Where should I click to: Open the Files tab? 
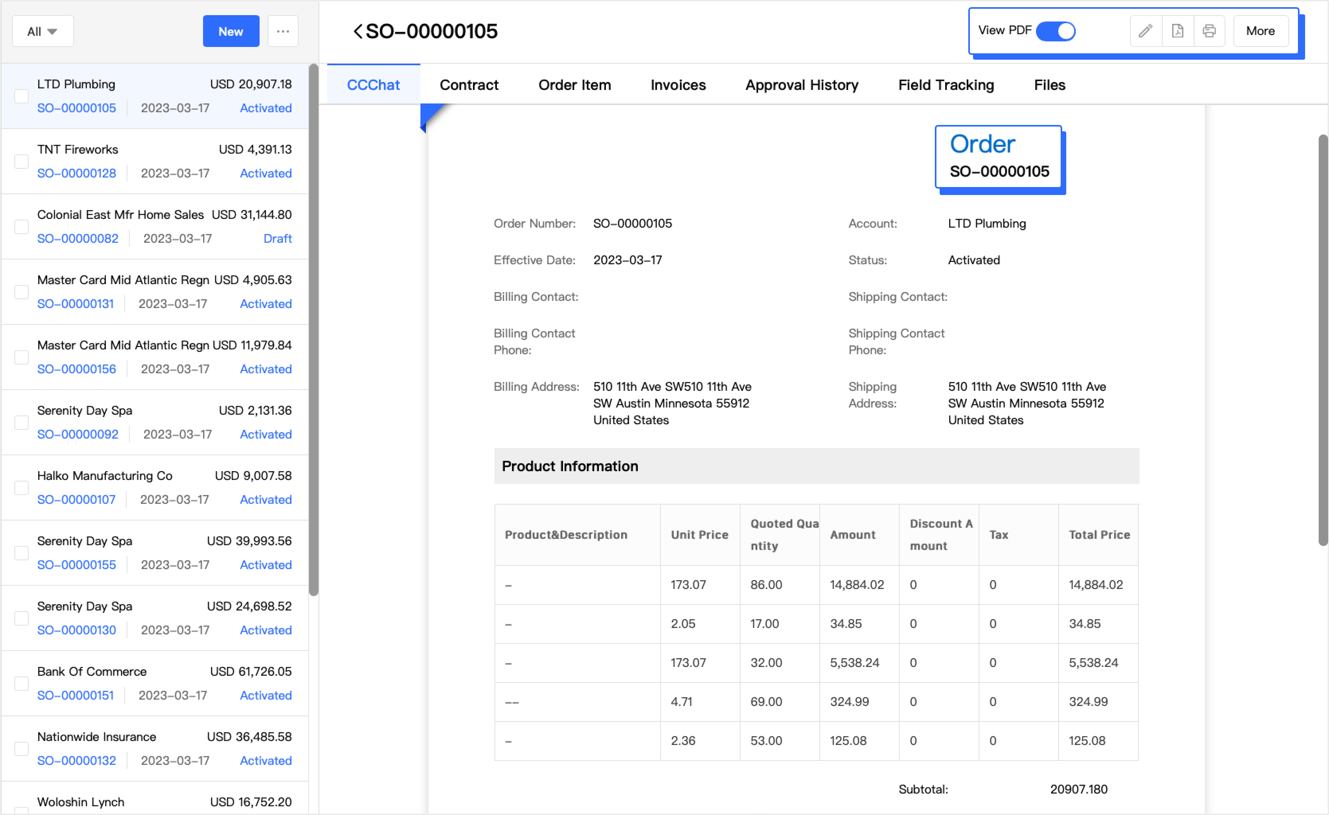tap(1049, 85)
